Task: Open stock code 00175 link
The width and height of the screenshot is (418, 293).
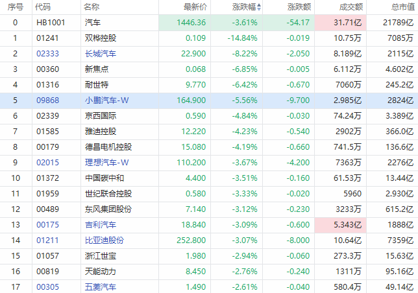Action: pos(47,225)
